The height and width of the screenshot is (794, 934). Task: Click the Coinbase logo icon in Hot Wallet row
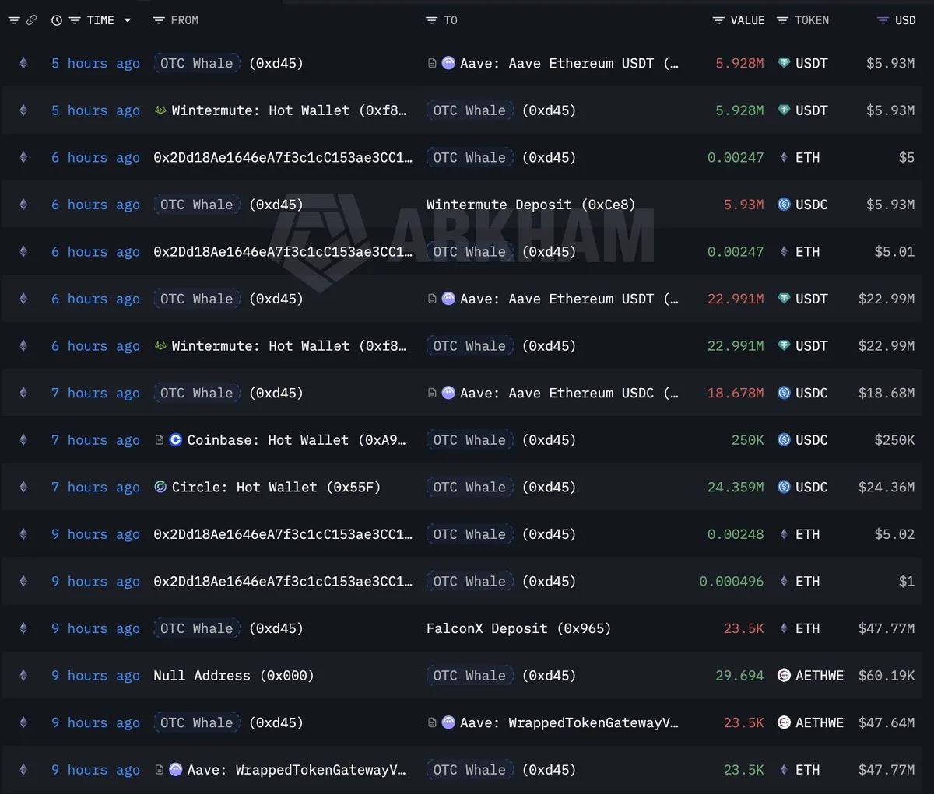176,440
